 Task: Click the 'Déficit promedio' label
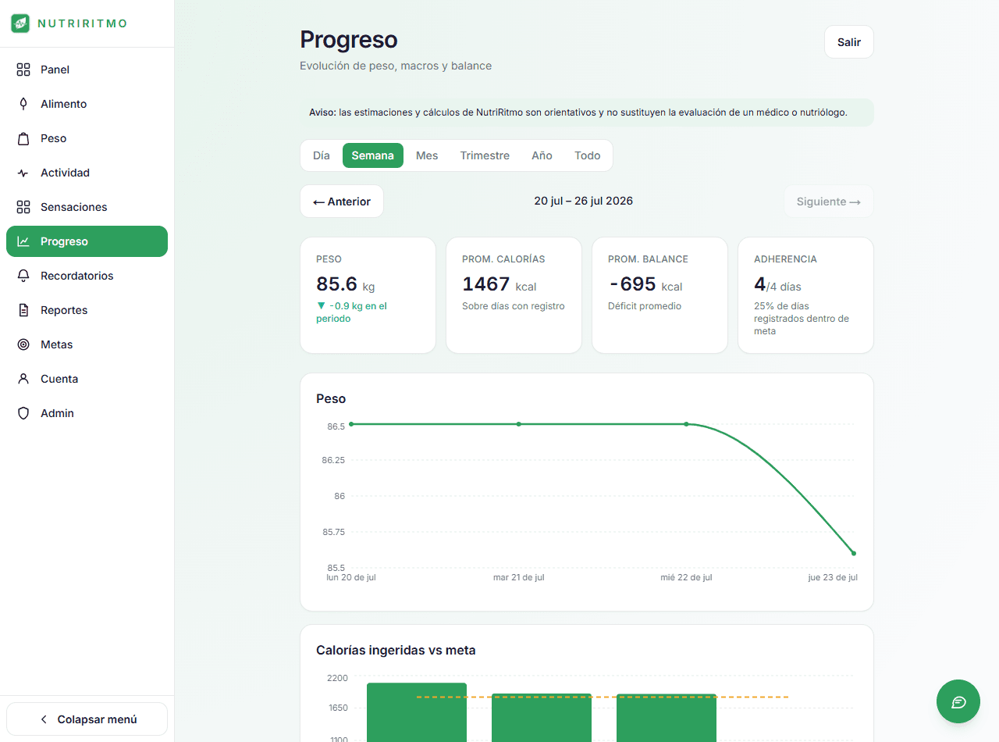click(645, 306)
